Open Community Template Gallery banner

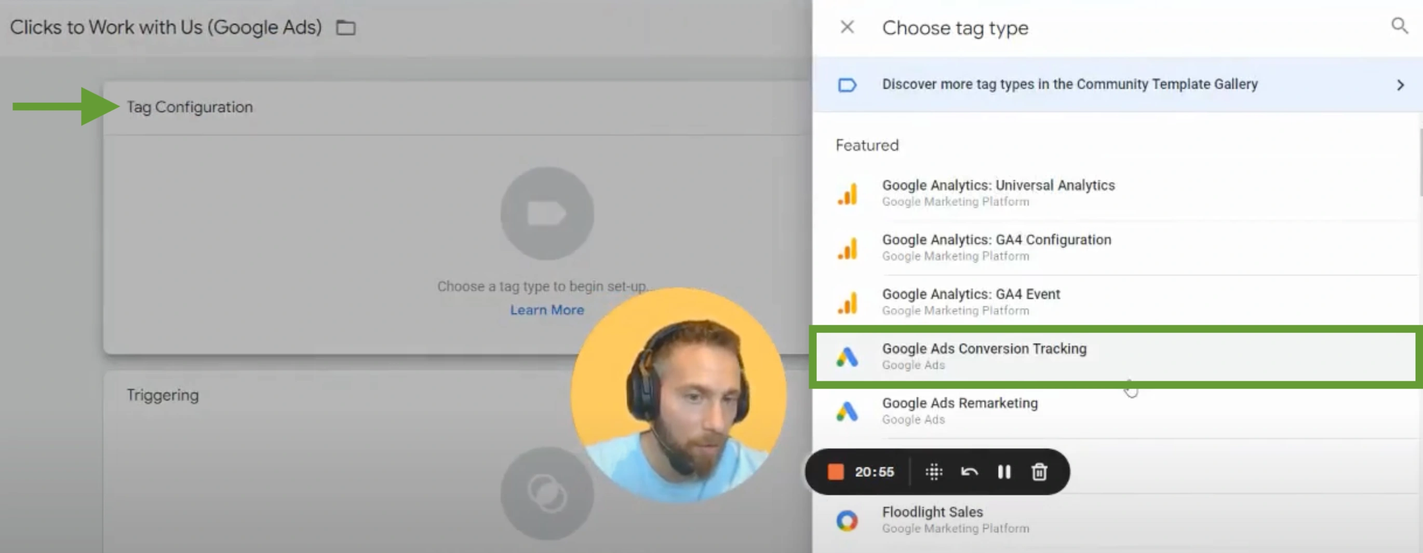1117,85
